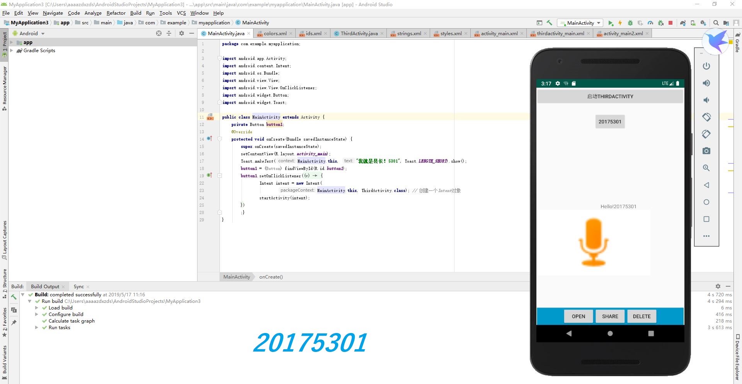Open emulator extended controls three-dots icon
The width and height of the screenshot is (742, 384).
pyautogui.click(x=706, y=236)
